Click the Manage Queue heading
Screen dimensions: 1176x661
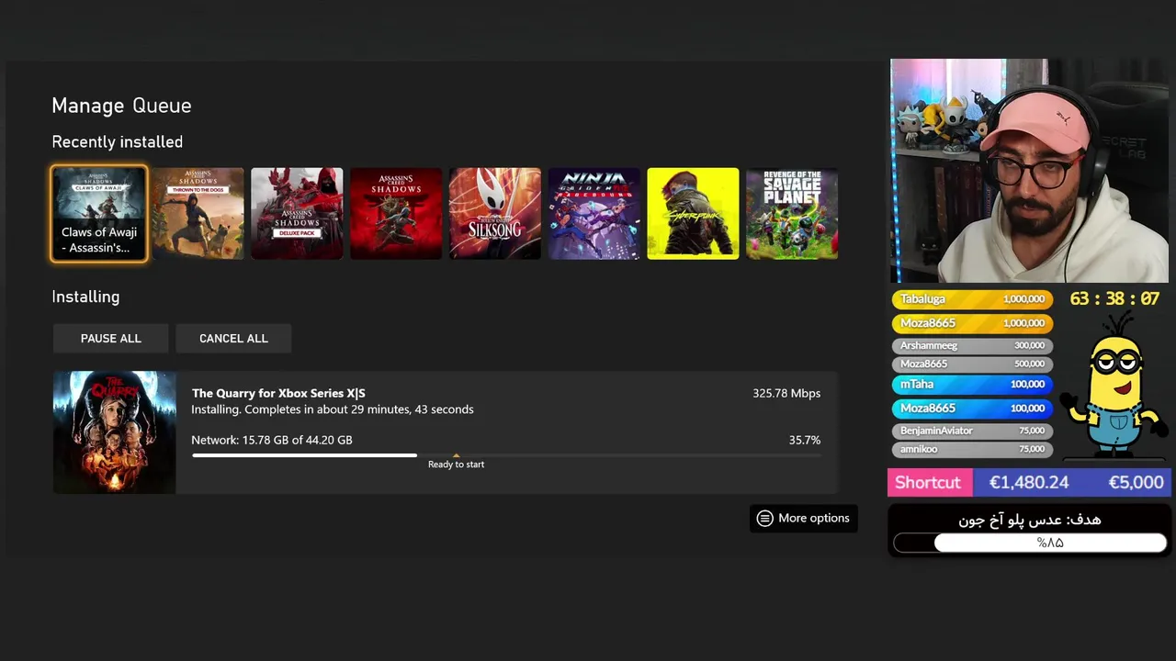[121, 106]
